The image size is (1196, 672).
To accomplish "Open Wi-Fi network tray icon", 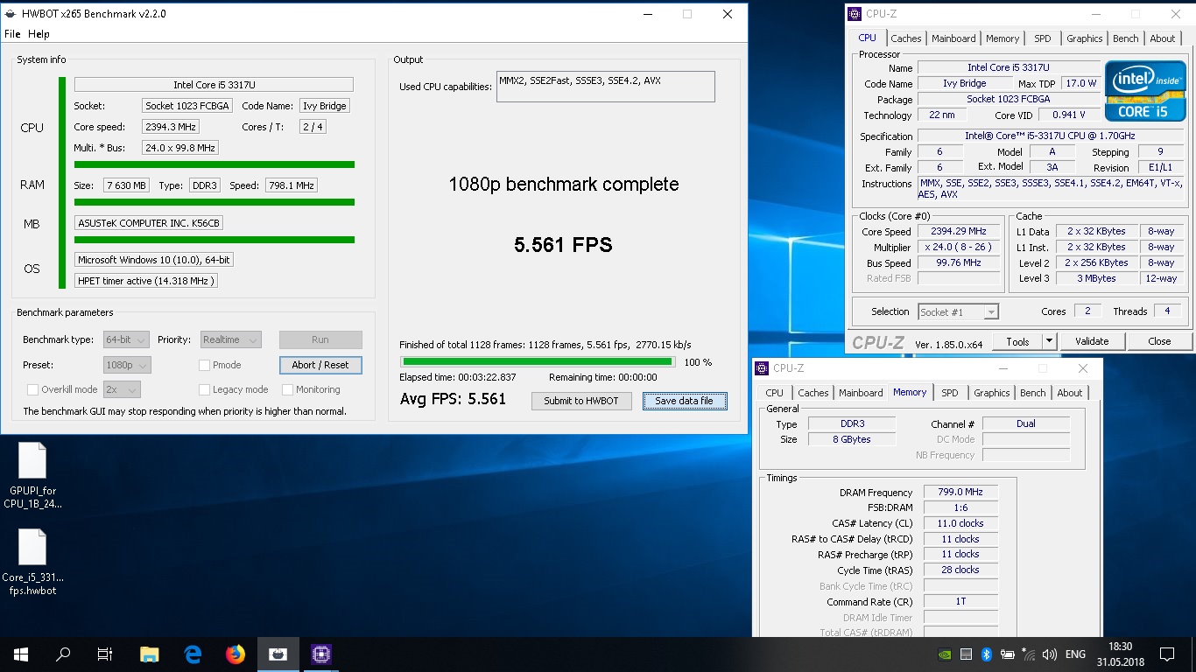I will click(1029, 654).
